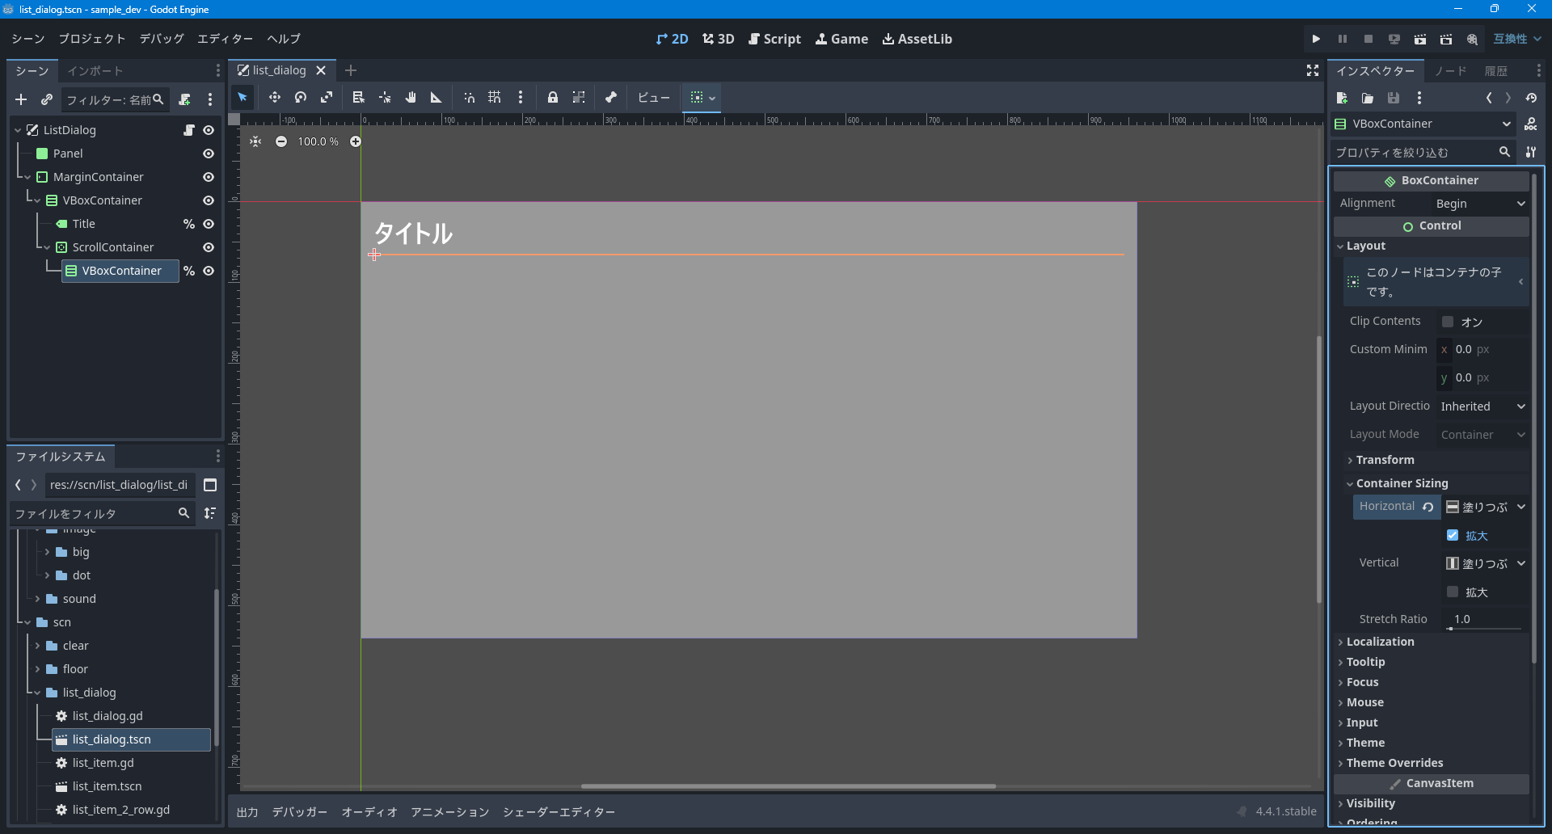
Task: Check the Vertical expand checkbox
Action: click(1453, 592)
